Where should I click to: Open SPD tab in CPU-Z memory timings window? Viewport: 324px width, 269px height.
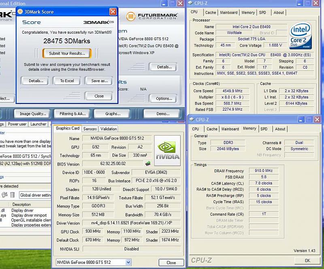tap(264, 129)
